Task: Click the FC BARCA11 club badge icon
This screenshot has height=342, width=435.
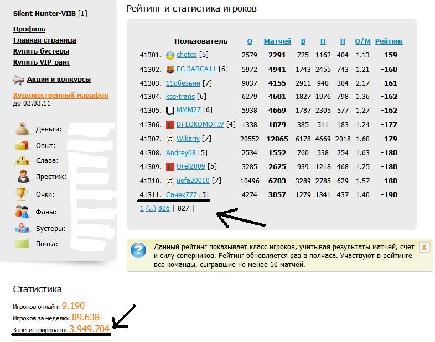Action: point(170,70)
